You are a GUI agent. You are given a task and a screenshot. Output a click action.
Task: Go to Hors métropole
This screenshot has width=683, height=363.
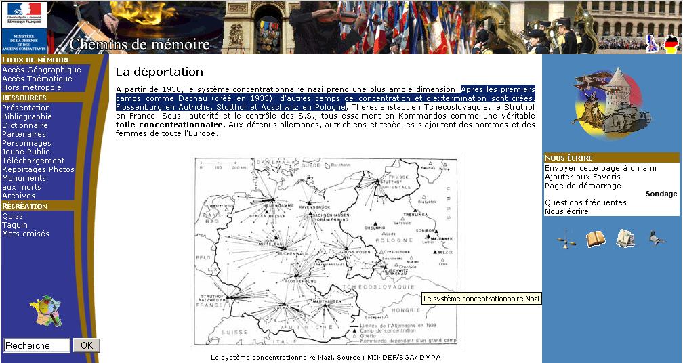point(31,87)
